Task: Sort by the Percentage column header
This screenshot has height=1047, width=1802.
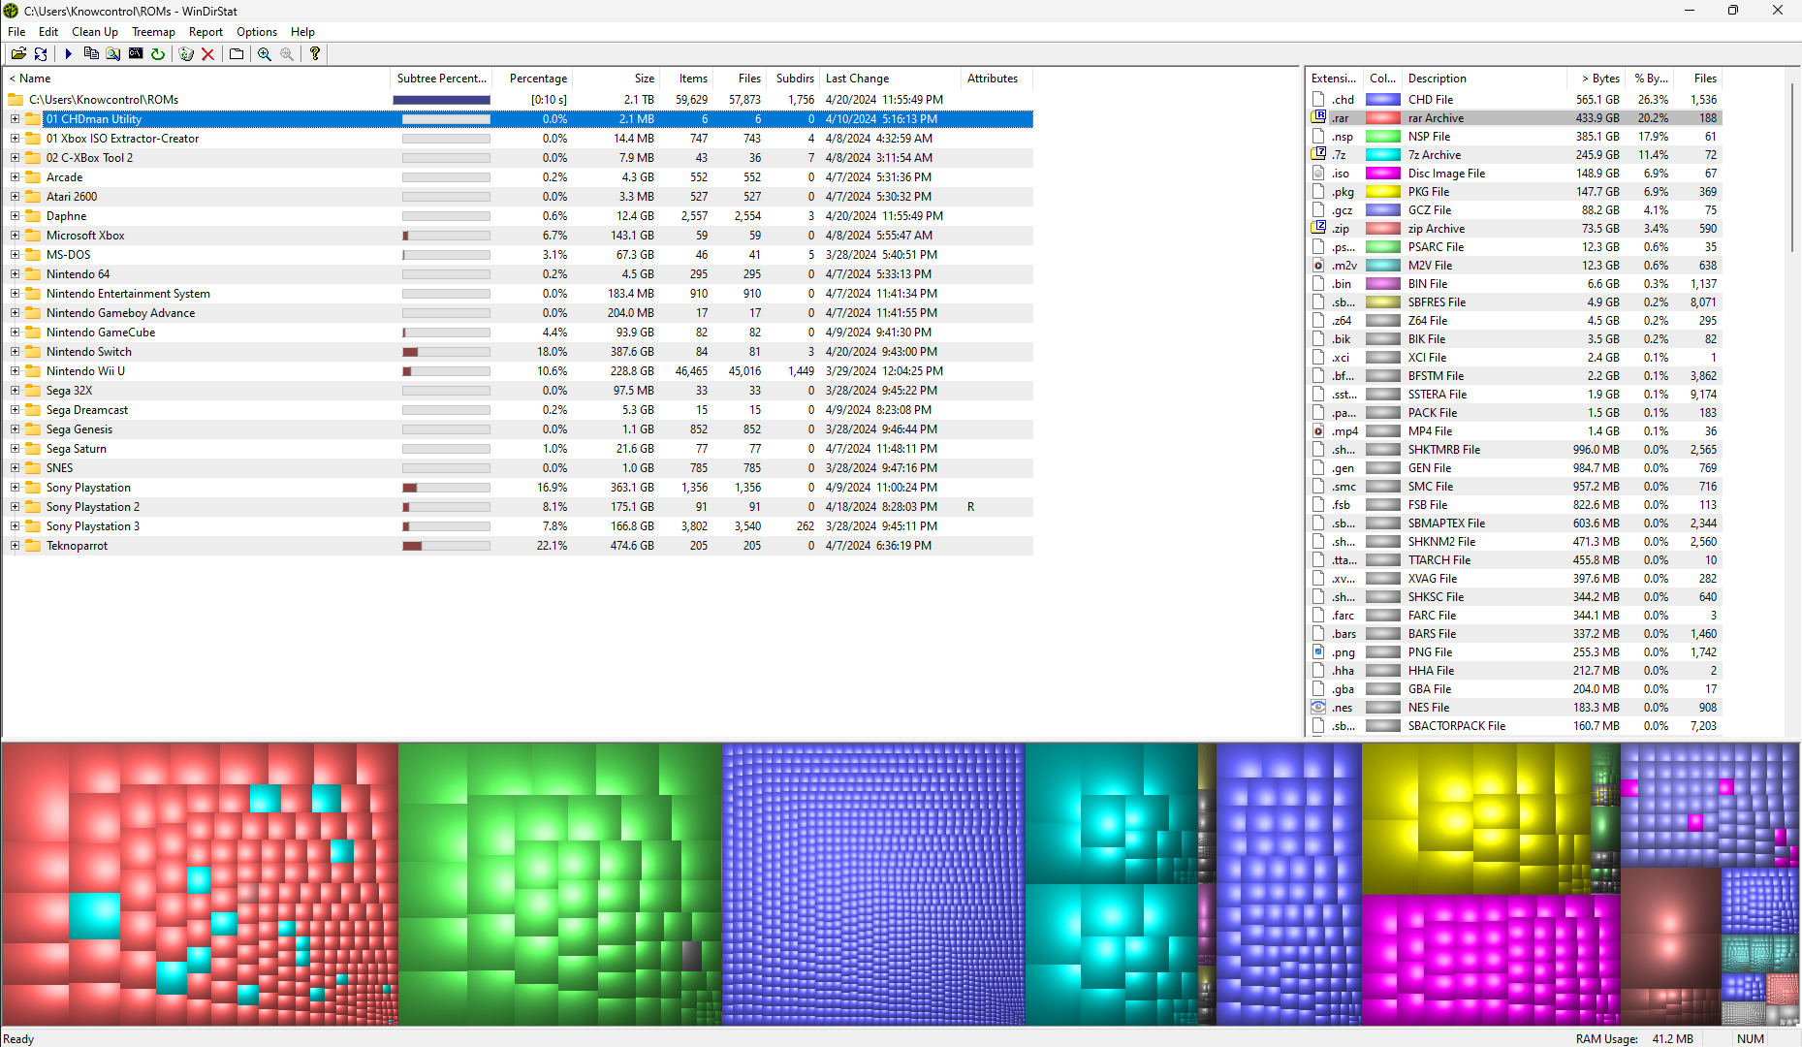Action: pos(531,79)
